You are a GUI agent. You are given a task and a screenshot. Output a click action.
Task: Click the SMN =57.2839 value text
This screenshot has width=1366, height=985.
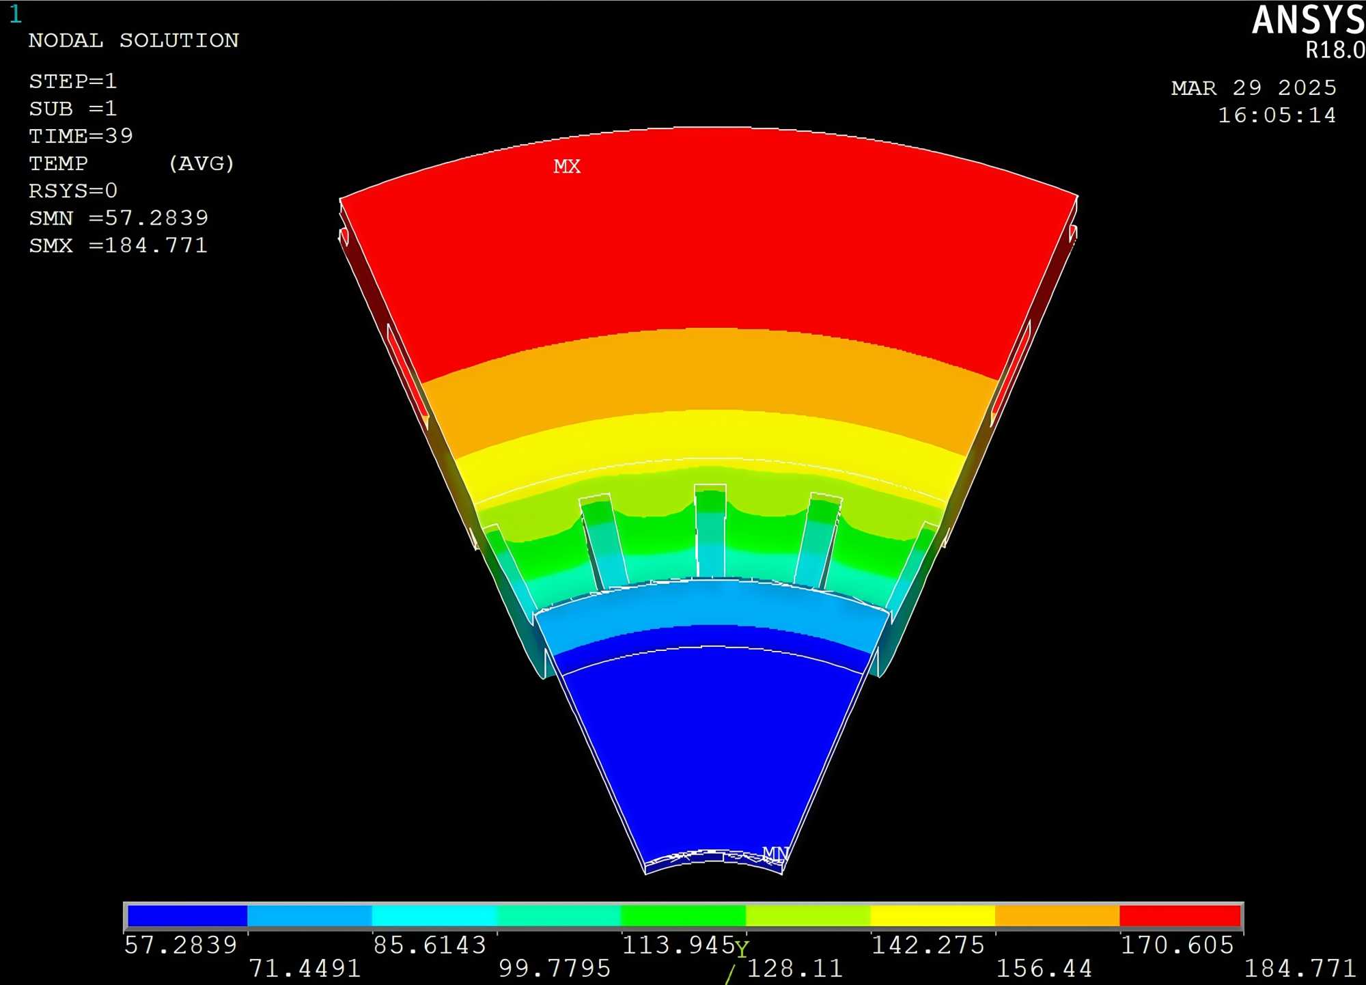118,218
